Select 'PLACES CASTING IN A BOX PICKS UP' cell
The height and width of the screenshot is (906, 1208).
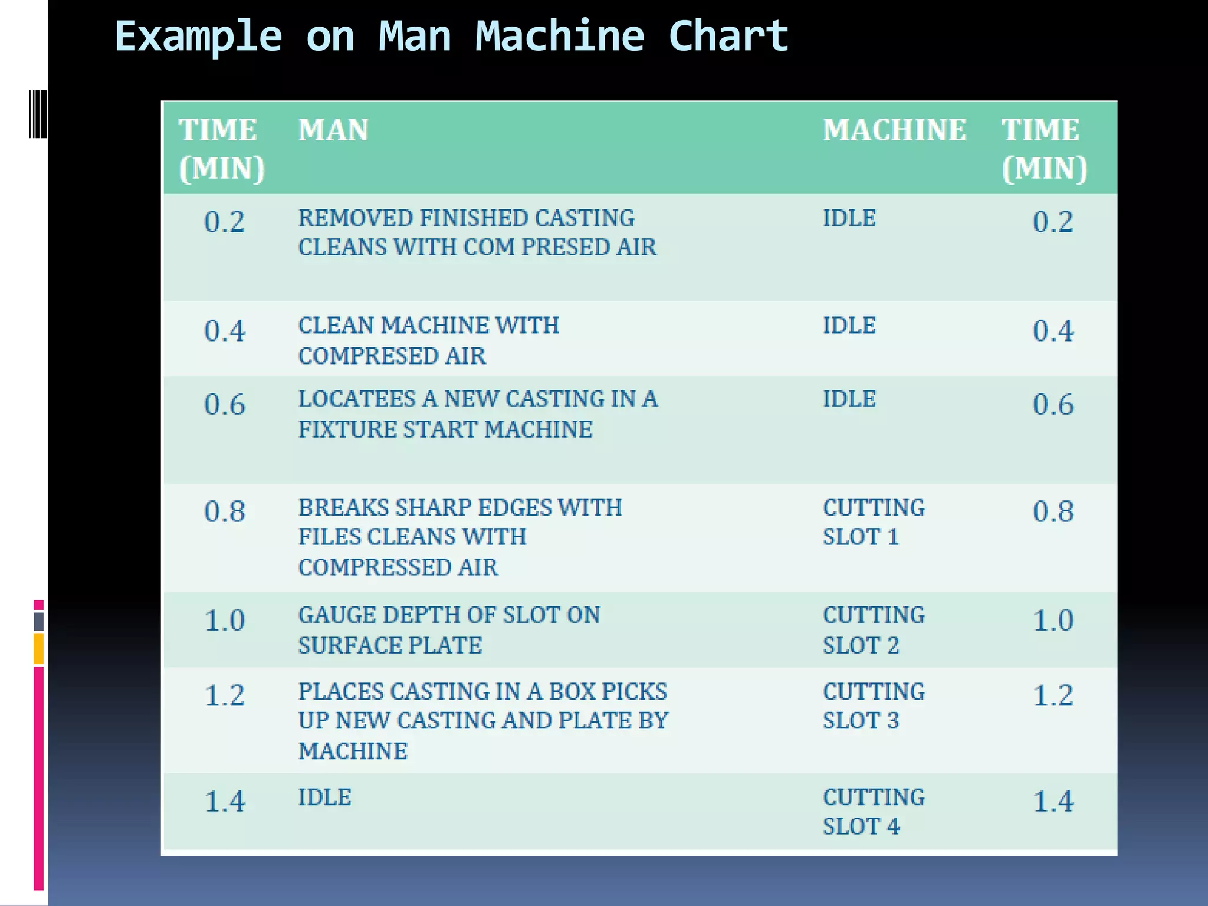tap(483, 721)
